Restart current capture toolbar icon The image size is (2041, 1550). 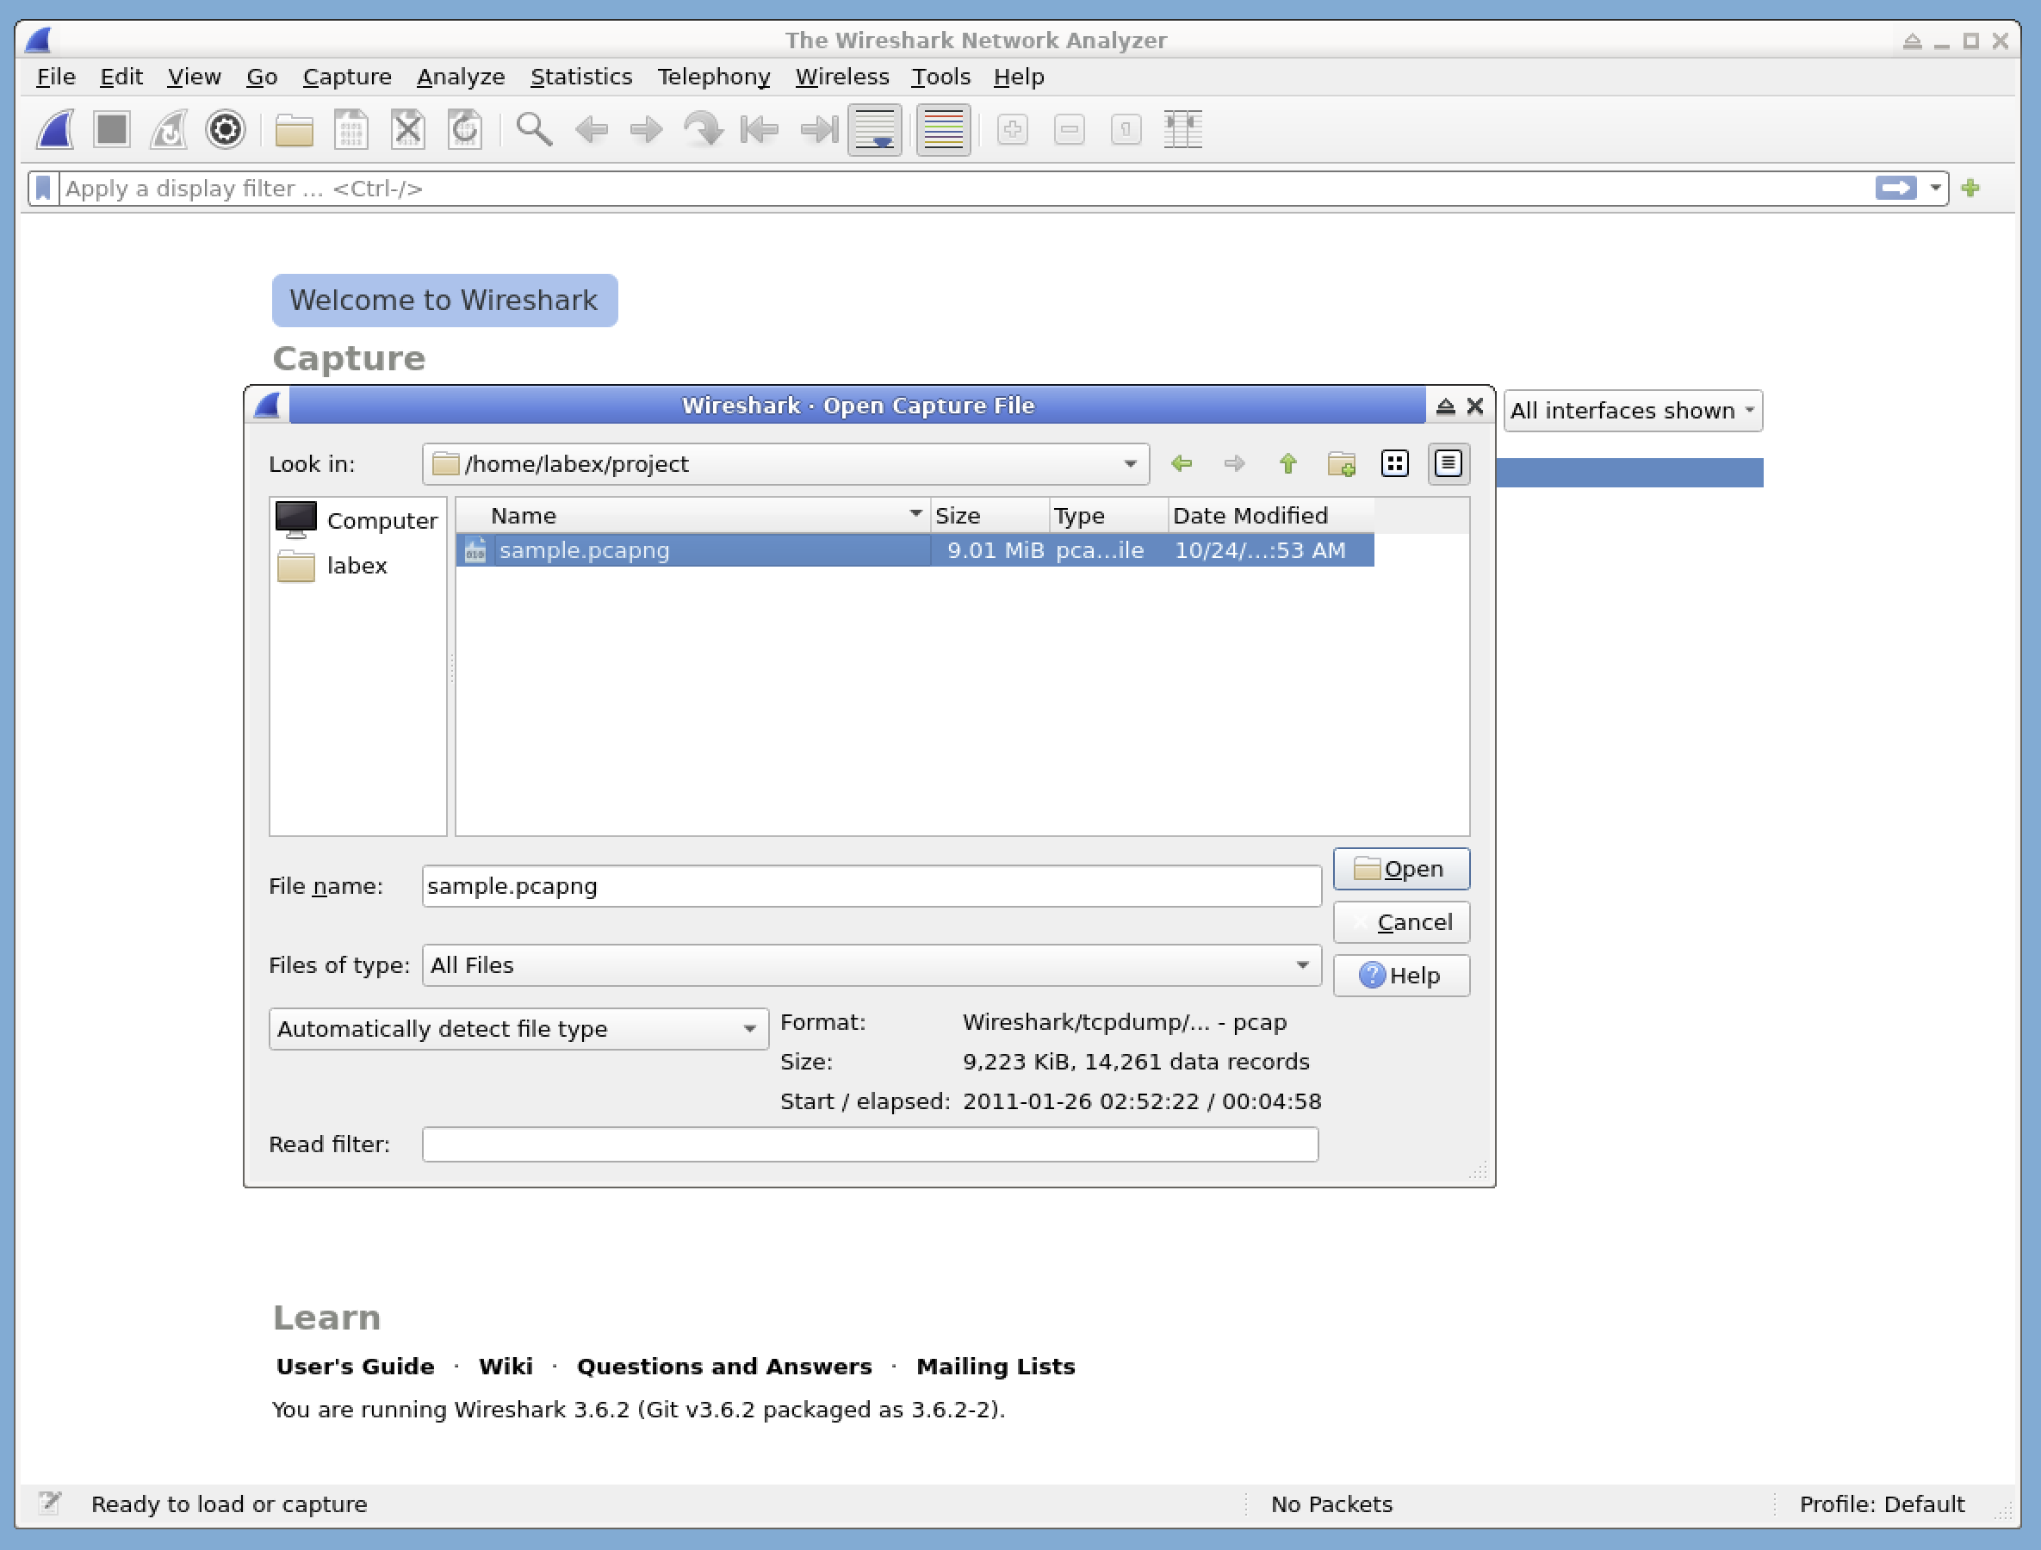click(x=169, y=129)
